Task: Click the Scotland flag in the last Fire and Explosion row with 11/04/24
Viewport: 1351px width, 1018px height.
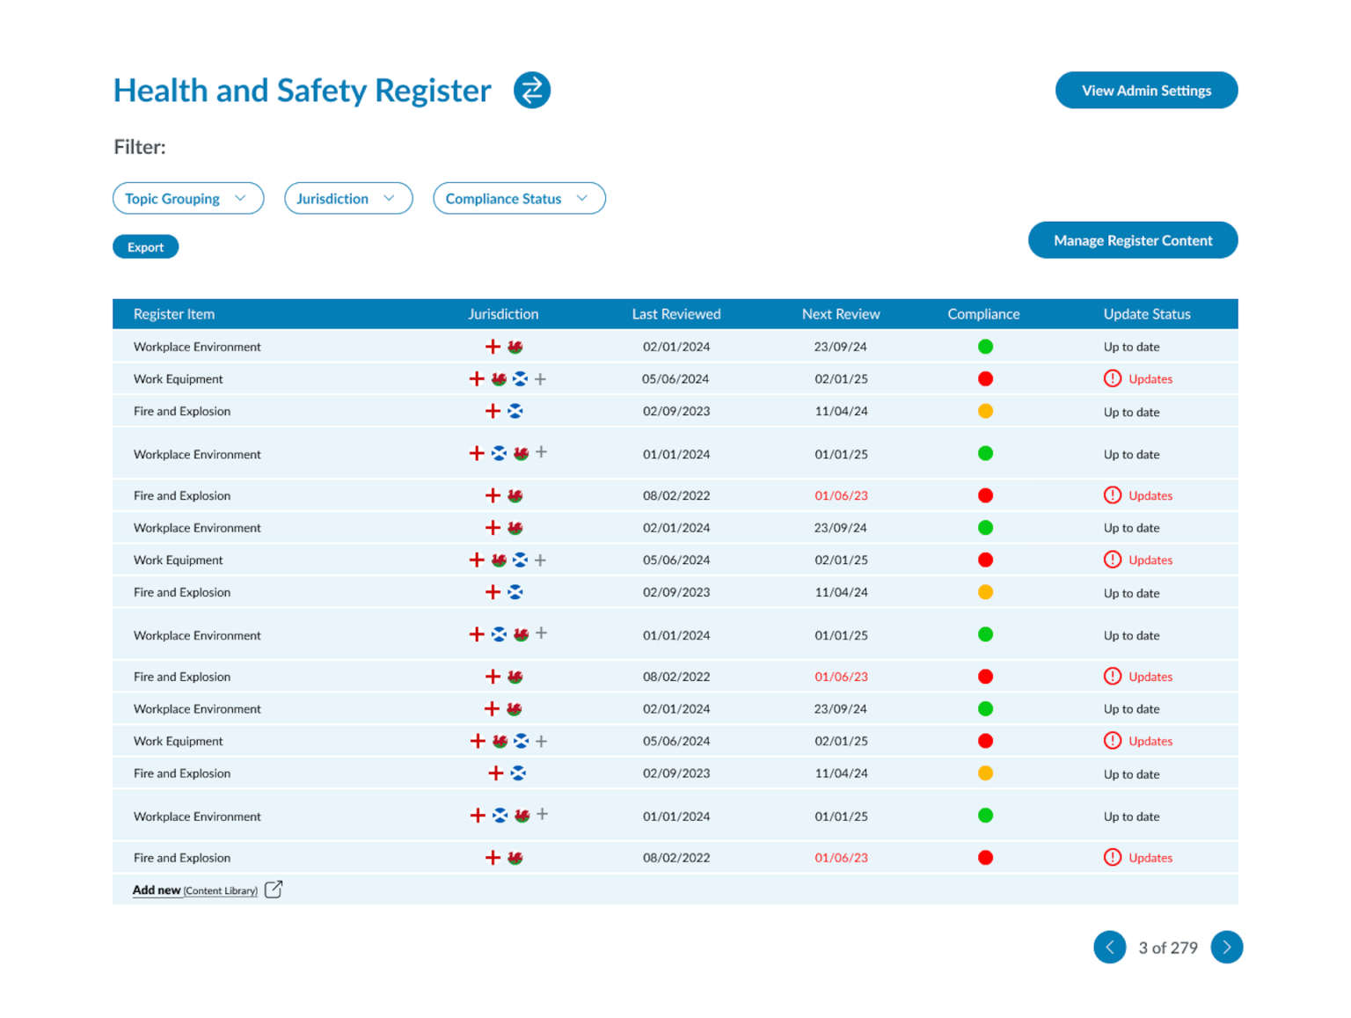Action: pyautogui.click(x=518, y=773)
